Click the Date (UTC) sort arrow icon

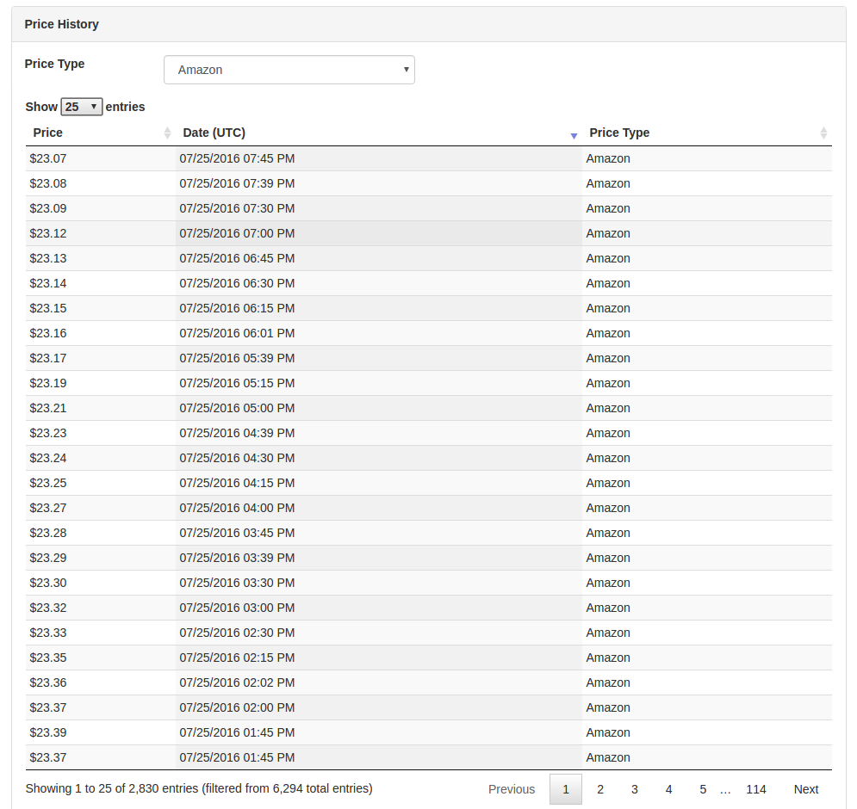(574, 136)
